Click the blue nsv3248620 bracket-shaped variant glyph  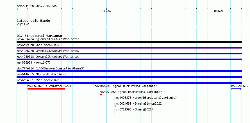click(236, 89)
